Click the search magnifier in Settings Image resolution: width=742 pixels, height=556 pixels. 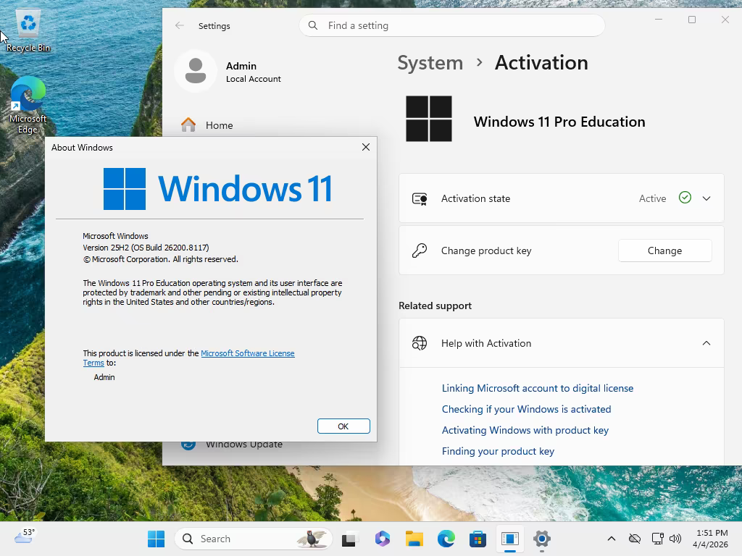coord(313,25)
